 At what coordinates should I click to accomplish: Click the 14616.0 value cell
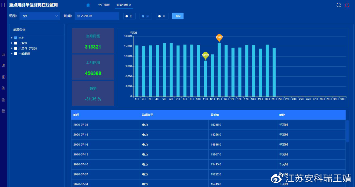243,145
